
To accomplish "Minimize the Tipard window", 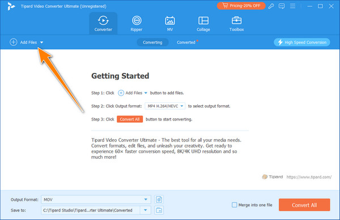I will 309,6.
